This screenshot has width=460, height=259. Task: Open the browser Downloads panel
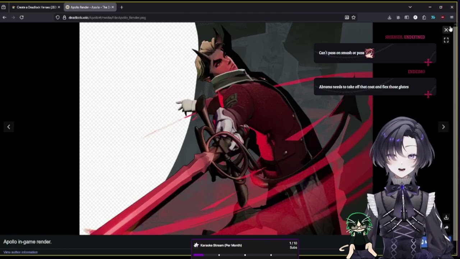[x=389, y=17]
